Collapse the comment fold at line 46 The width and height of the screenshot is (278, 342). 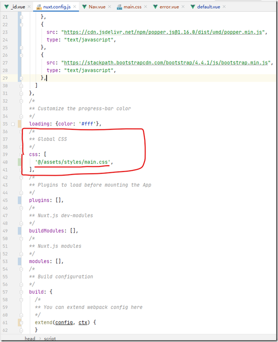21,208
